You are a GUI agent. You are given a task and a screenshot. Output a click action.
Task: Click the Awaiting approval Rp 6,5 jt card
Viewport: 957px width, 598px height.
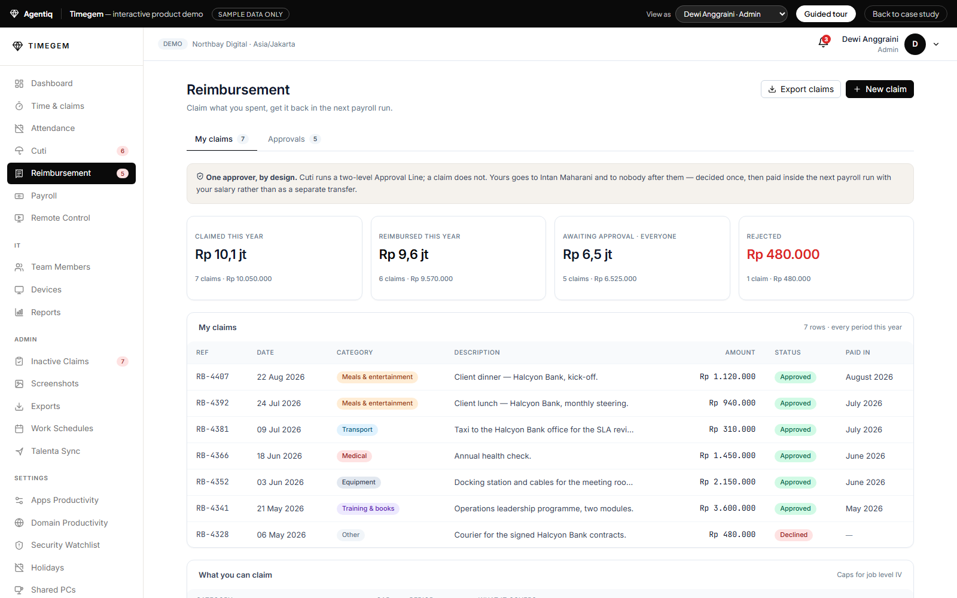pyautogui.click(x=642, y=258)
